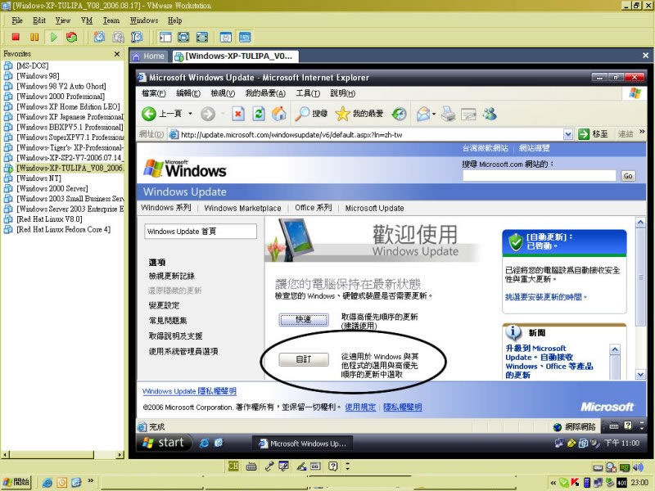Open the VMware Edit menu
The width and height of the screenshot is (655, 491).
pos(39,20)
